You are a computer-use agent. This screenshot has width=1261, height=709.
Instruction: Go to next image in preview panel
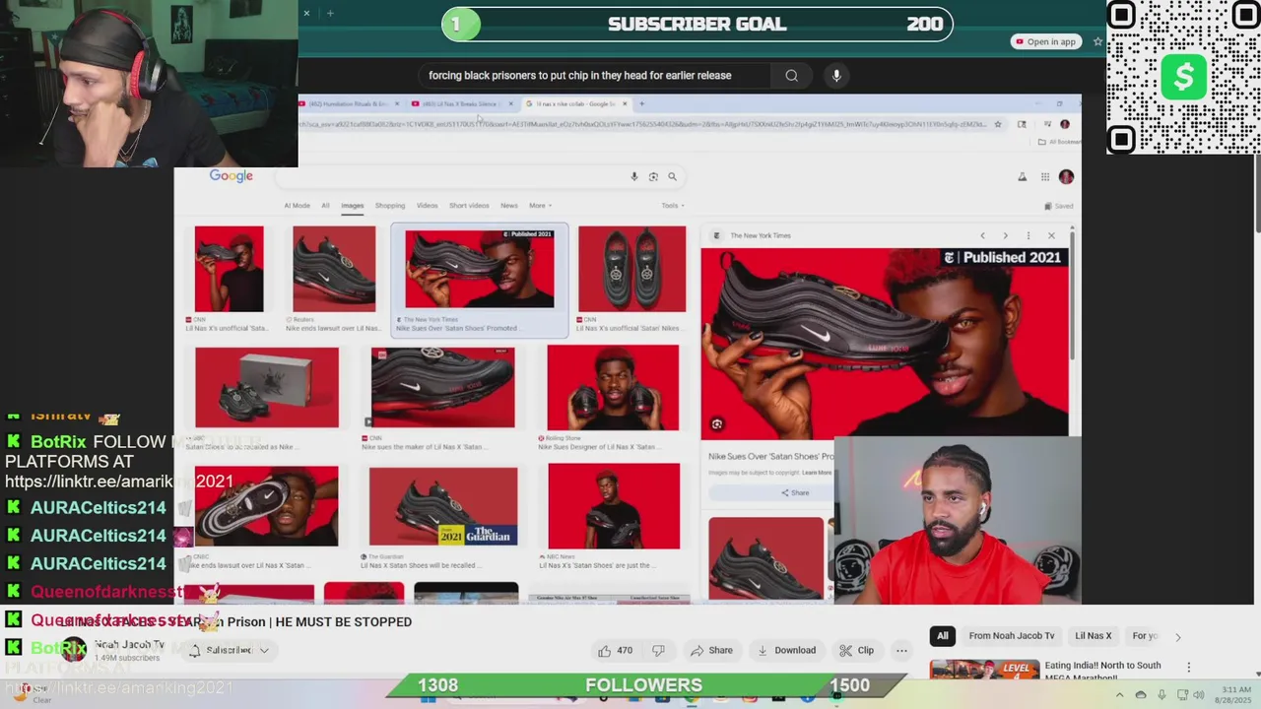pyautogui.click(x=1005, y=235)
